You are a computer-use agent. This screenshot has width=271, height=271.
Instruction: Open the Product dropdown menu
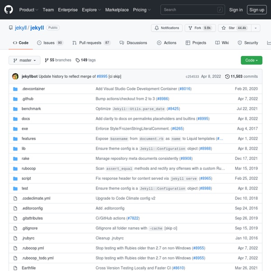29,10
